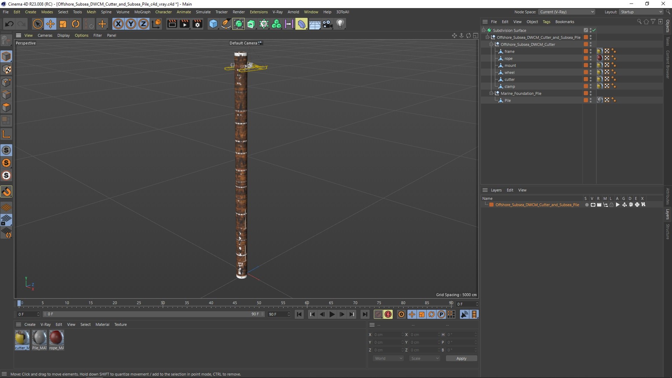Open the World coordinate dropdown
This screenshot has height=378, width=672.
click(x=388, y=358)
